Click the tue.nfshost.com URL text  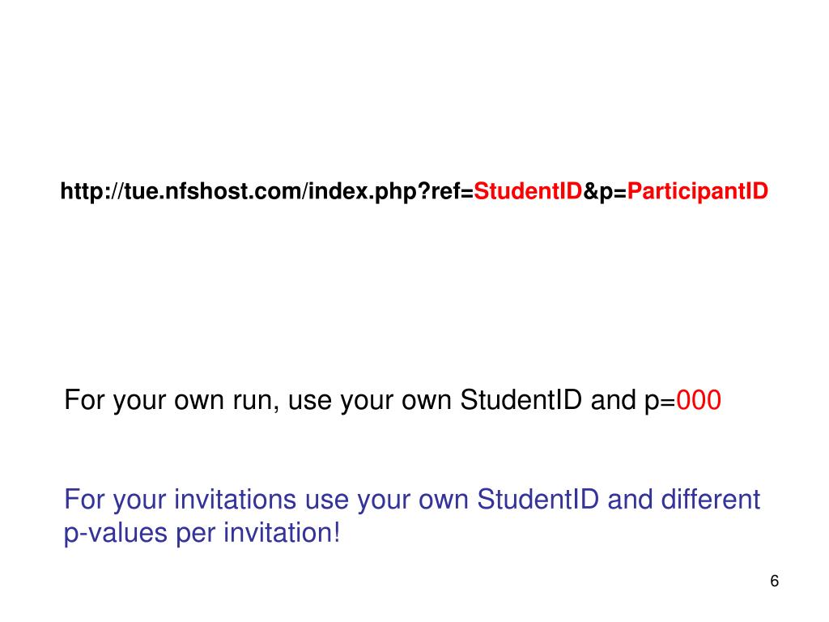point(414,191)
